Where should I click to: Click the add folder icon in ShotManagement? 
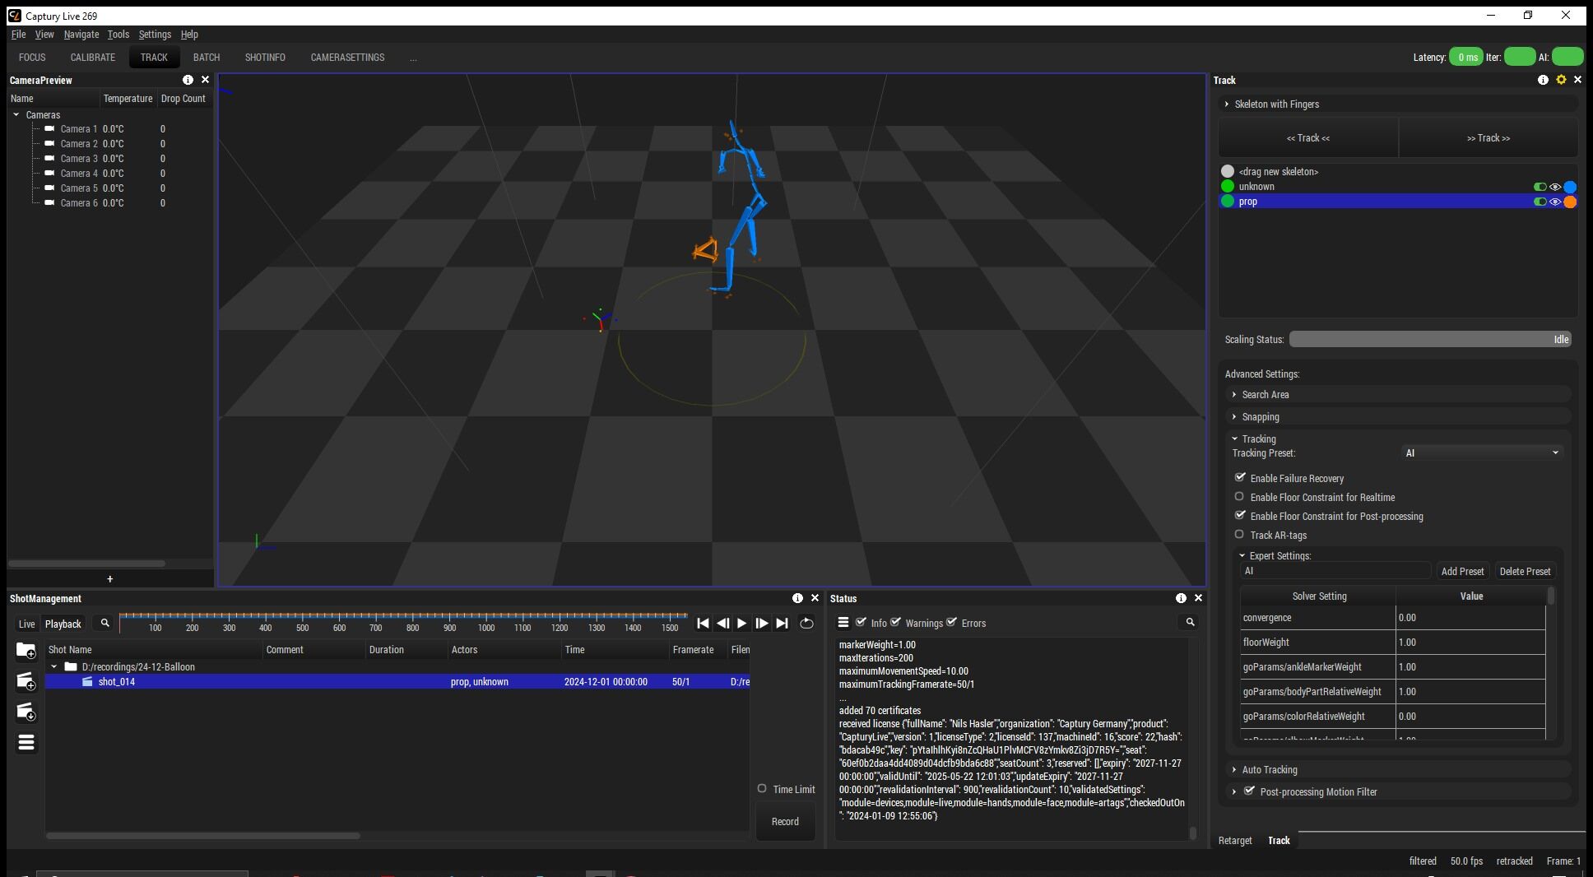(x=26, y=651)
